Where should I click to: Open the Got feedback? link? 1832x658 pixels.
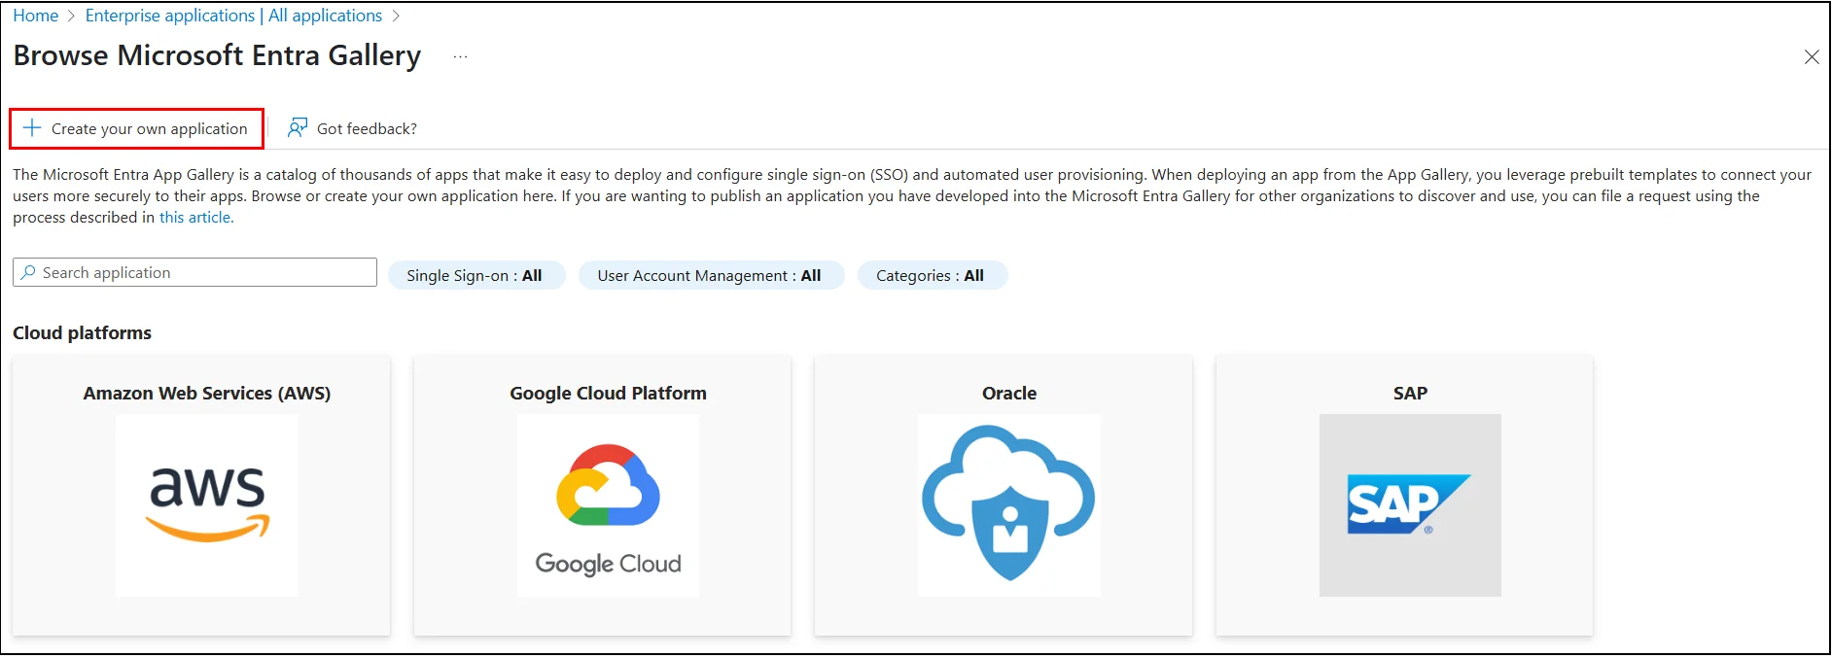[x=367, y=128]
